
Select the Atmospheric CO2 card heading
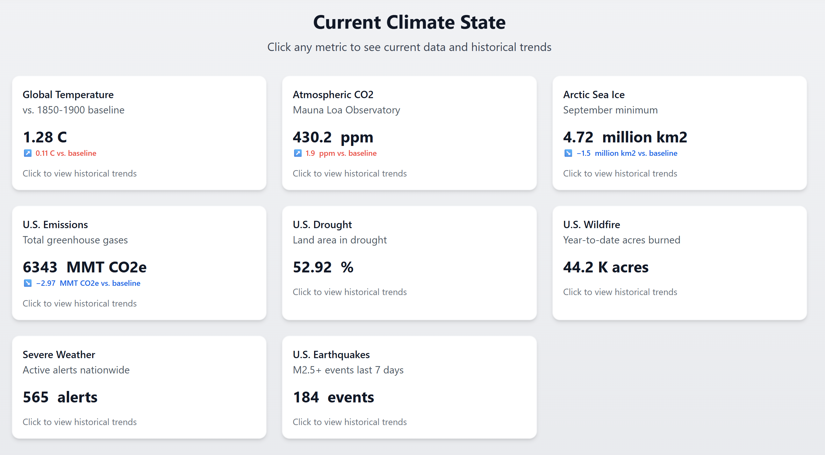[333, 95]
